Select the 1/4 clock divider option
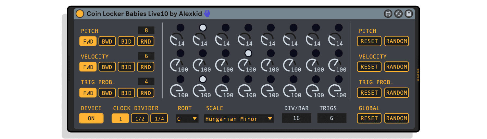This screenshot has width=487, height=139. tap(159, 119)
